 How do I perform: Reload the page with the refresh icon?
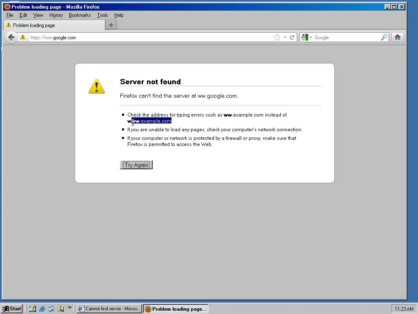[292, 37]
